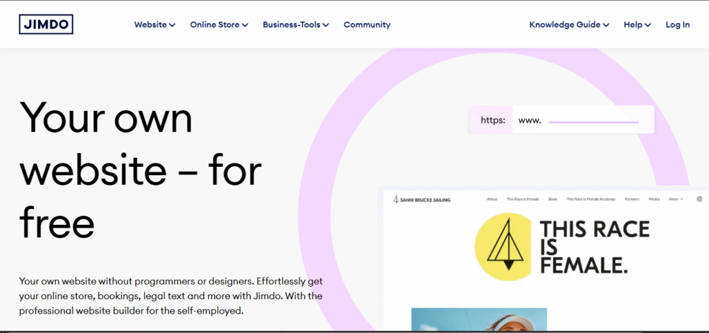Go to the Community page
Screen dimensions: 709x333
tap(367, 25)
